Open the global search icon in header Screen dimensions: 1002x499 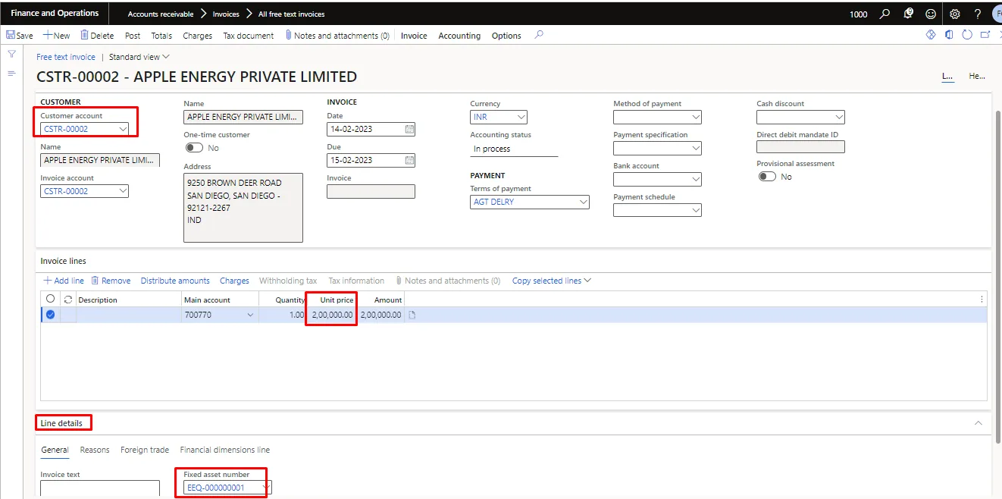tap(885, 14)
